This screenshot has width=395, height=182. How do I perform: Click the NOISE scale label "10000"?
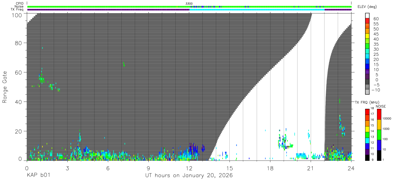(386, 119)
